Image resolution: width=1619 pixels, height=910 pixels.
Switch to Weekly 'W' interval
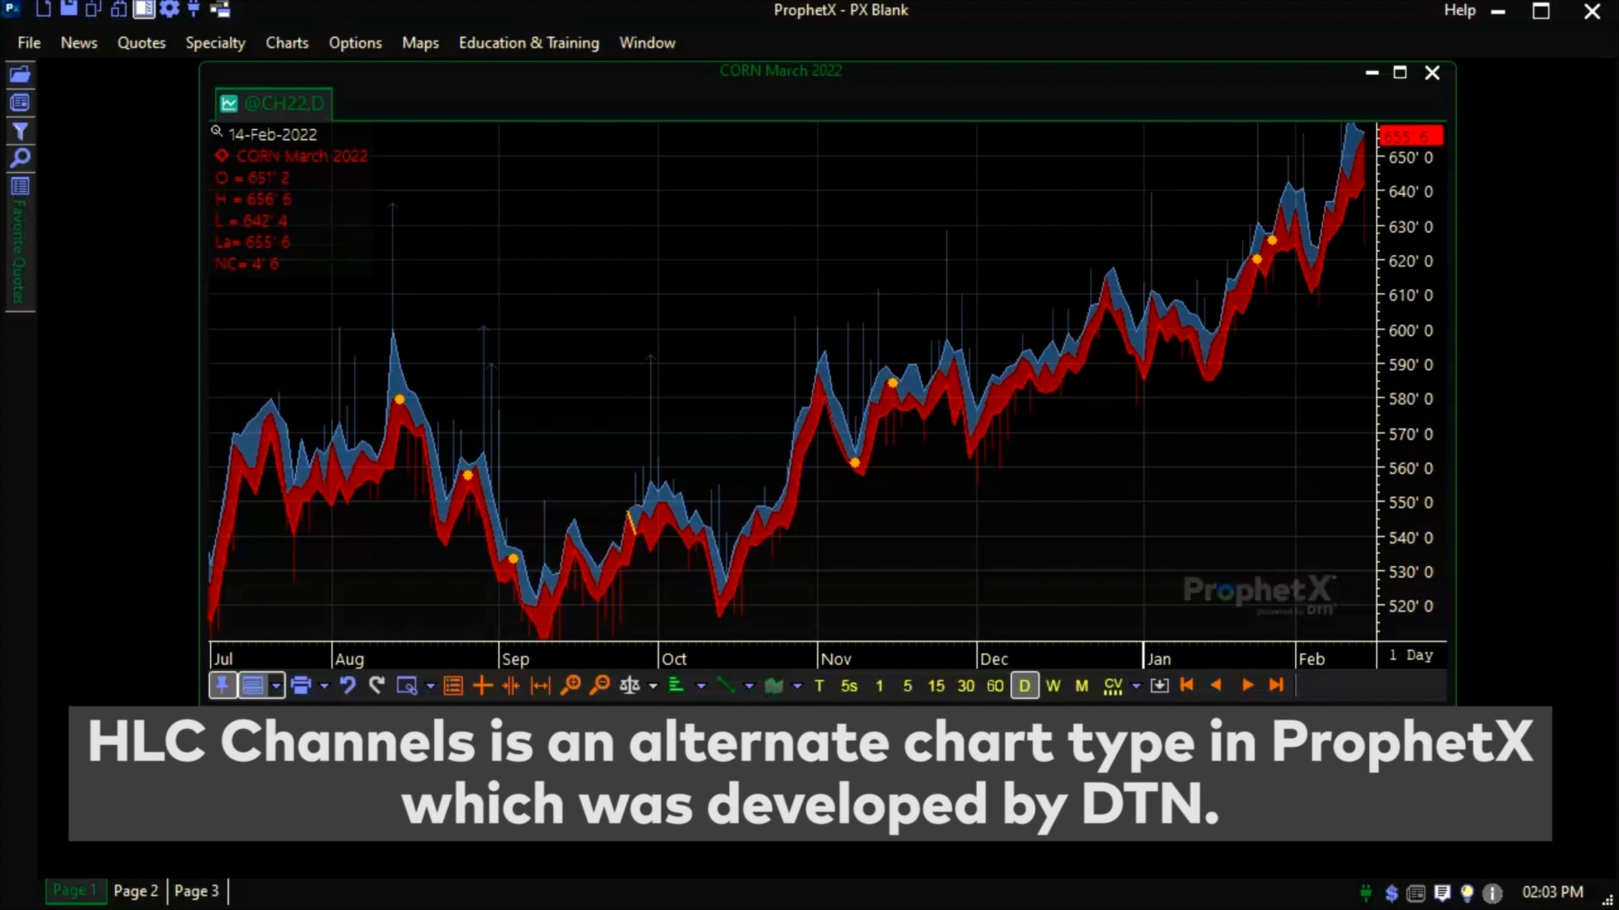[x=1053, y=686]
